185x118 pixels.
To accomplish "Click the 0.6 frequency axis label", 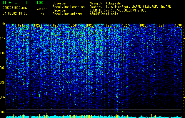I will click(3, 112).
